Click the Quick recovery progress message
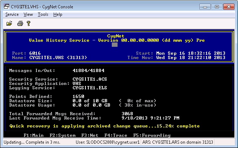Screen dimensions: 238x148 click(x=105, y=126)
